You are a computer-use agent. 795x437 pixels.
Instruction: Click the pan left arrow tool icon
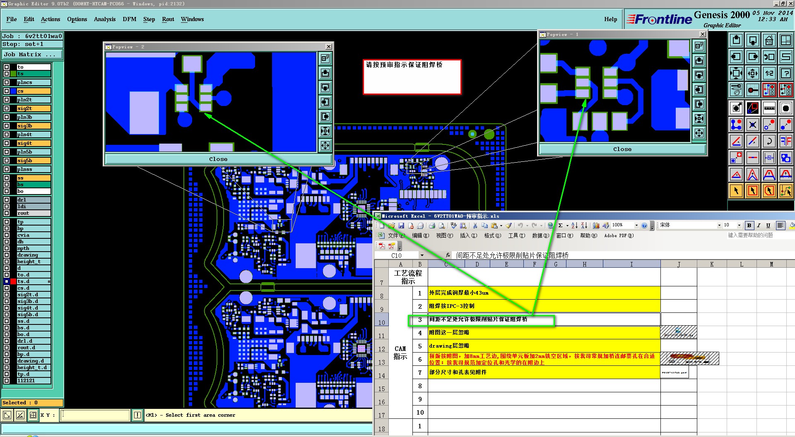click(736, 57)
